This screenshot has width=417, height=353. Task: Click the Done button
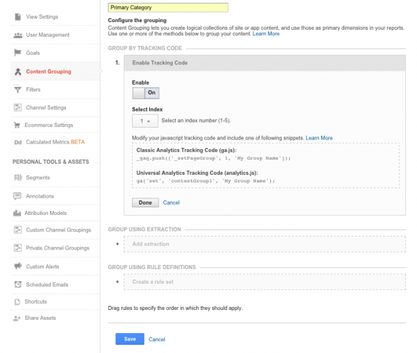(x=145, y=203)
